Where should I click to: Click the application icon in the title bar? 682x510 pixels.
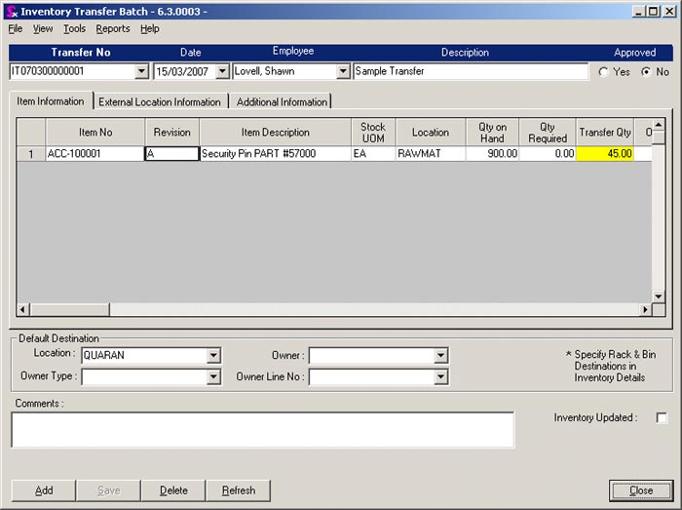click(12, 11)
